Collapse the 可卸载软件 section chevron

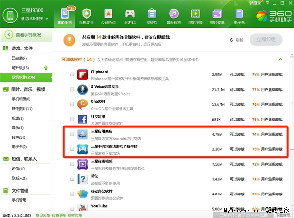(x=280, y=59)
